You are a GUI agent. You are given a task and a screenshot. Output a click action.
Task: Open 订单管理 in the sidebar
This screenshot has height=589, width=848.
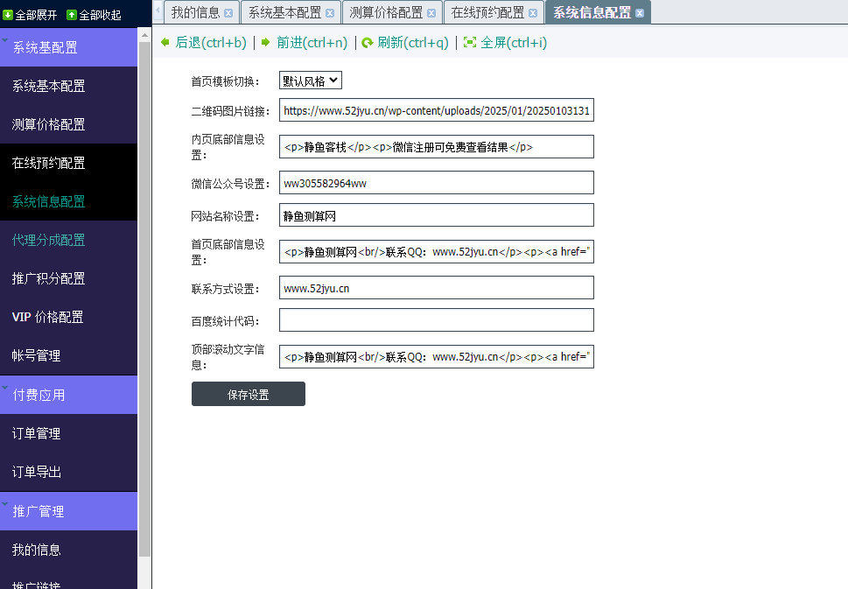37,433
